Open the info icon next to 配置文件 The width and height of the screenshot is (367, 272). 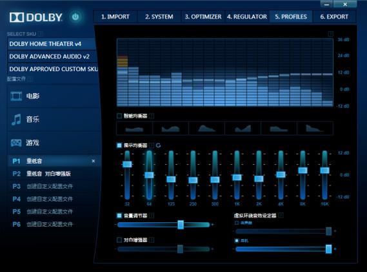click(30, 79)
